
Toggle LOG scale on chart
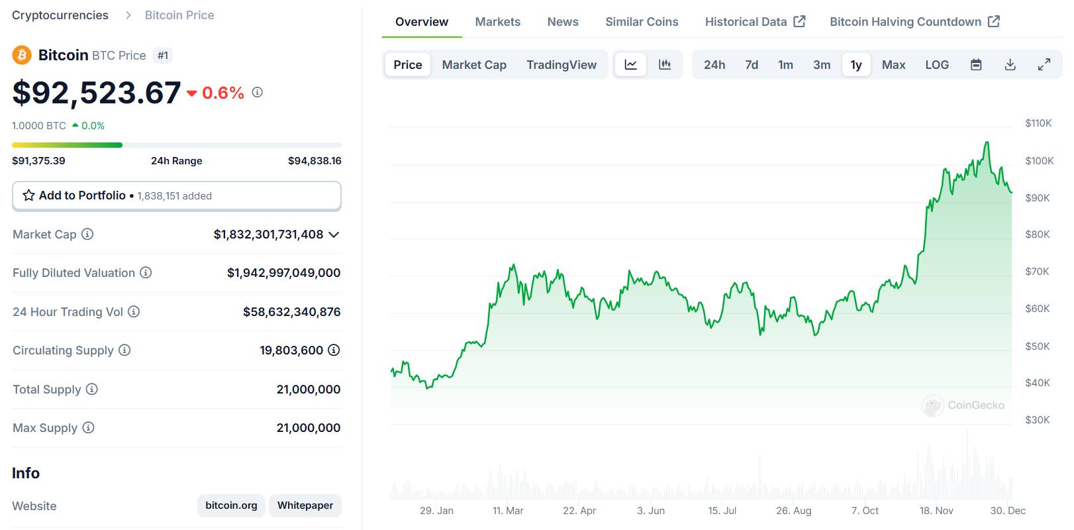coord(937,65)
